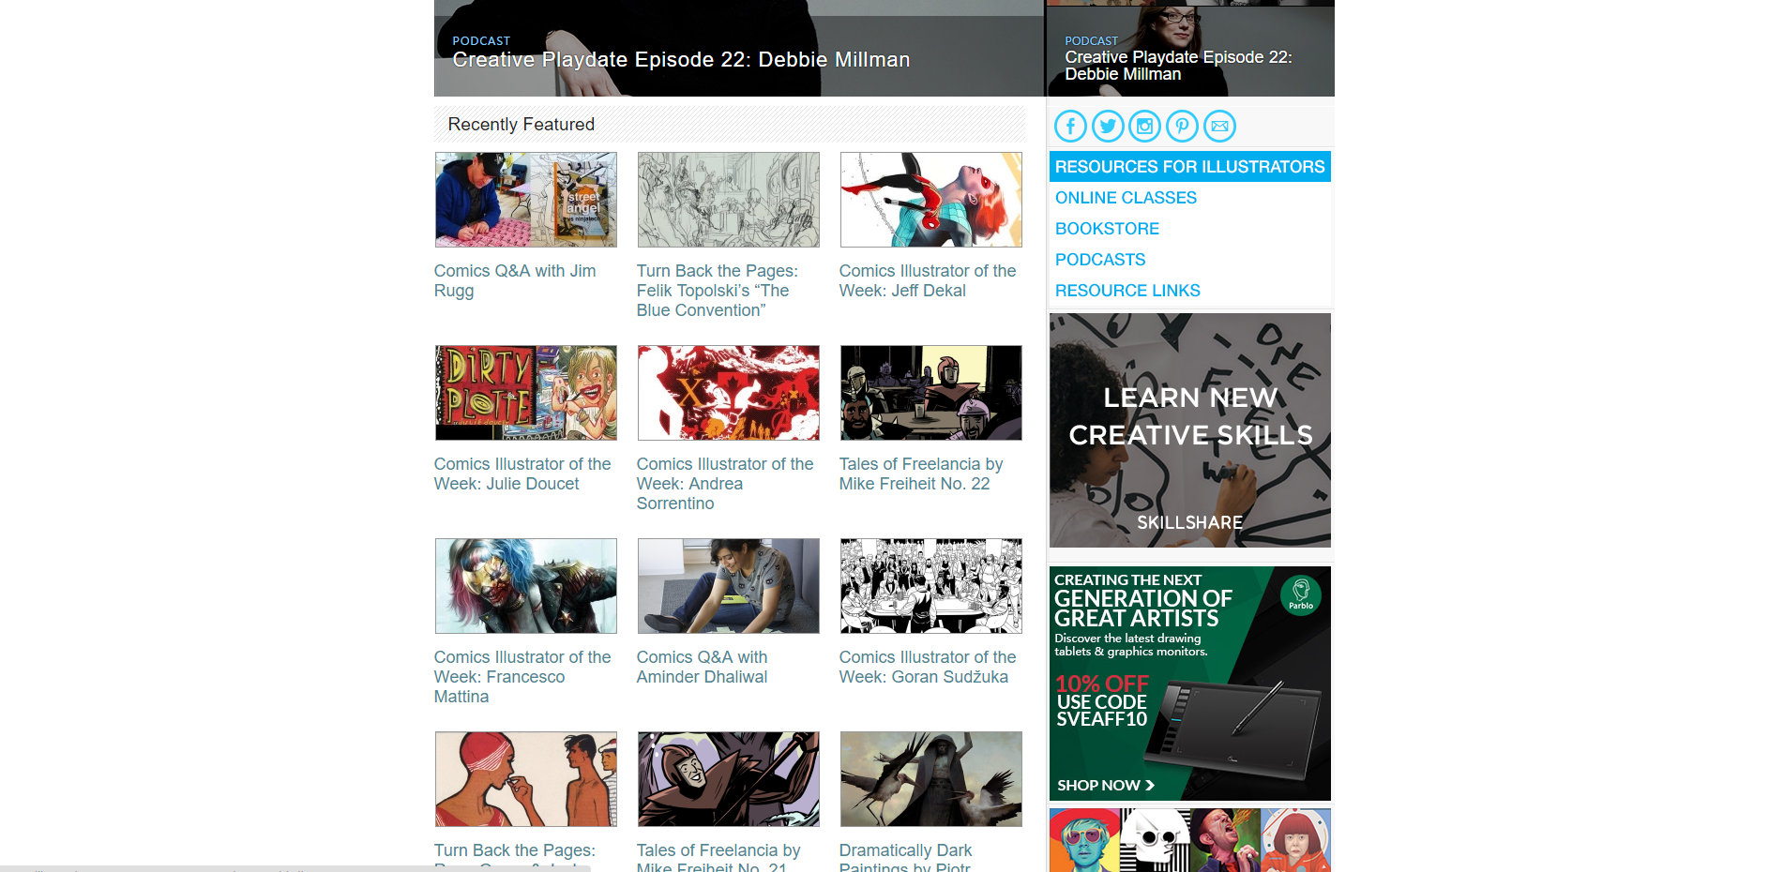Open the Pinterest social icon
Image resolution: width=1769 pixels, height=872 pixels.
(1182, 126)
